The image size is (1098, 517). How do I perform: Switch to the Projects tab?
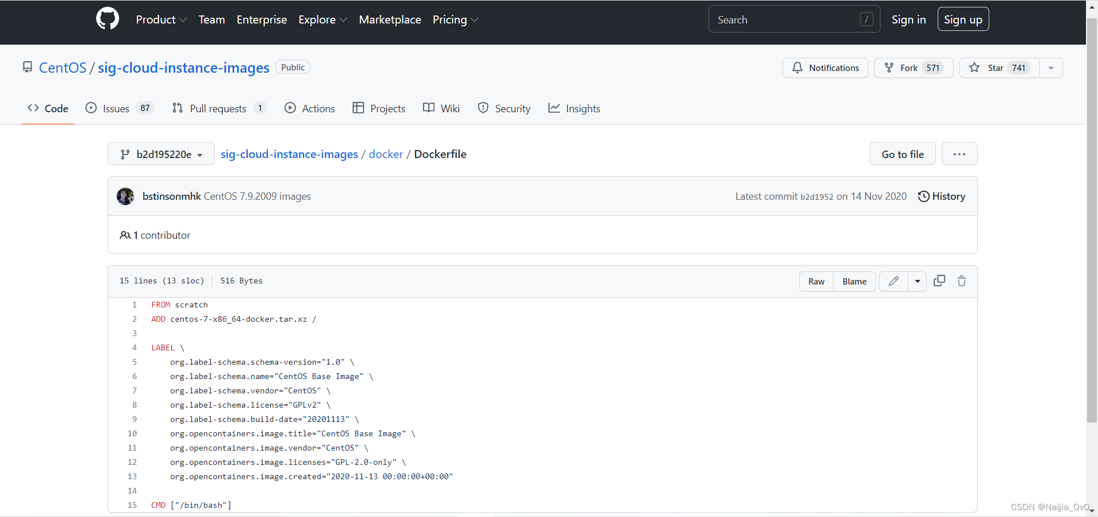[x=379, y=108]
